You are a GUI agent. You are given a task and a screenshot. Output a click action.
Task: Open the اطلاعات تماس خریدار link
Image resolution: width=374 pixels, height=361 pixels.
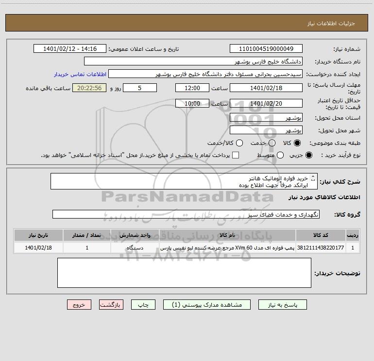[x=80, y=74]
